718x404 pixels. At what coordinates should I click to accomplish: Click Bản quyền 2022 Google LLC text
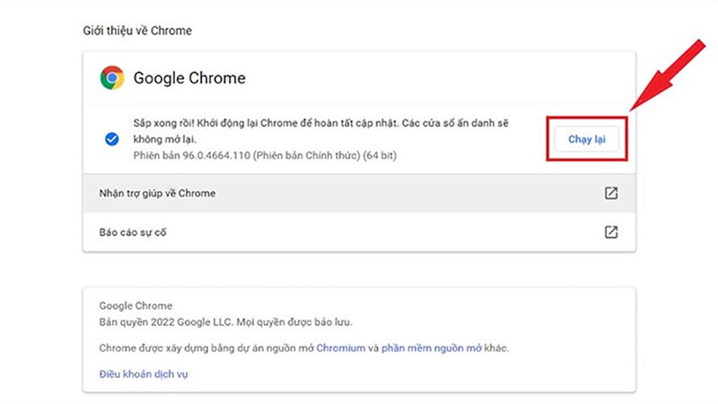(226, 322)
